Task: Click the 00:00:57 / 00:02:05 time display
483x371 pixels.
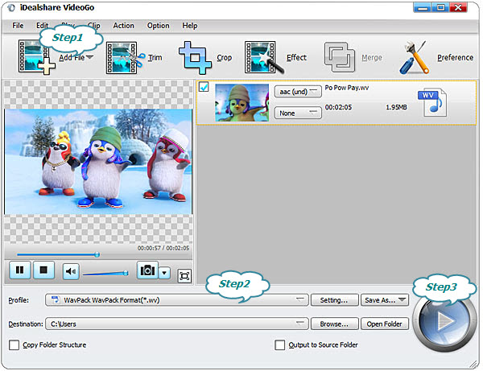Action: tap(163, 248)
